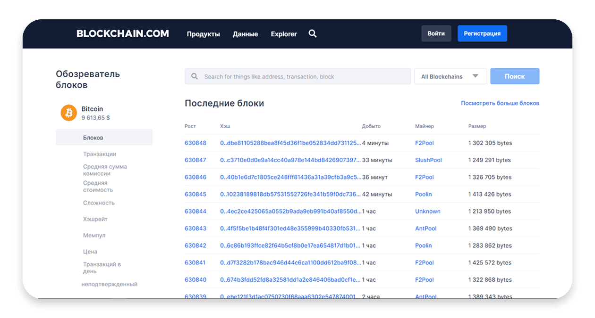Screen dimensions: 595x318
Task: Open hash 0..dbe81105288bea8f45d36f1be
Action: point(290,143)
